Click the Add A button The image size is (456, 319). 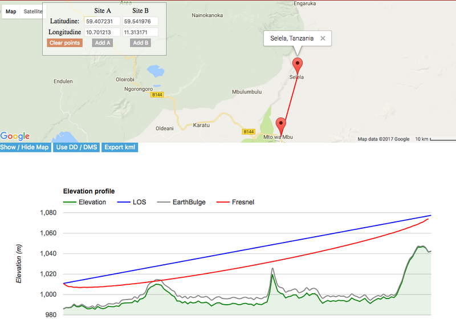tap(103, 43)
